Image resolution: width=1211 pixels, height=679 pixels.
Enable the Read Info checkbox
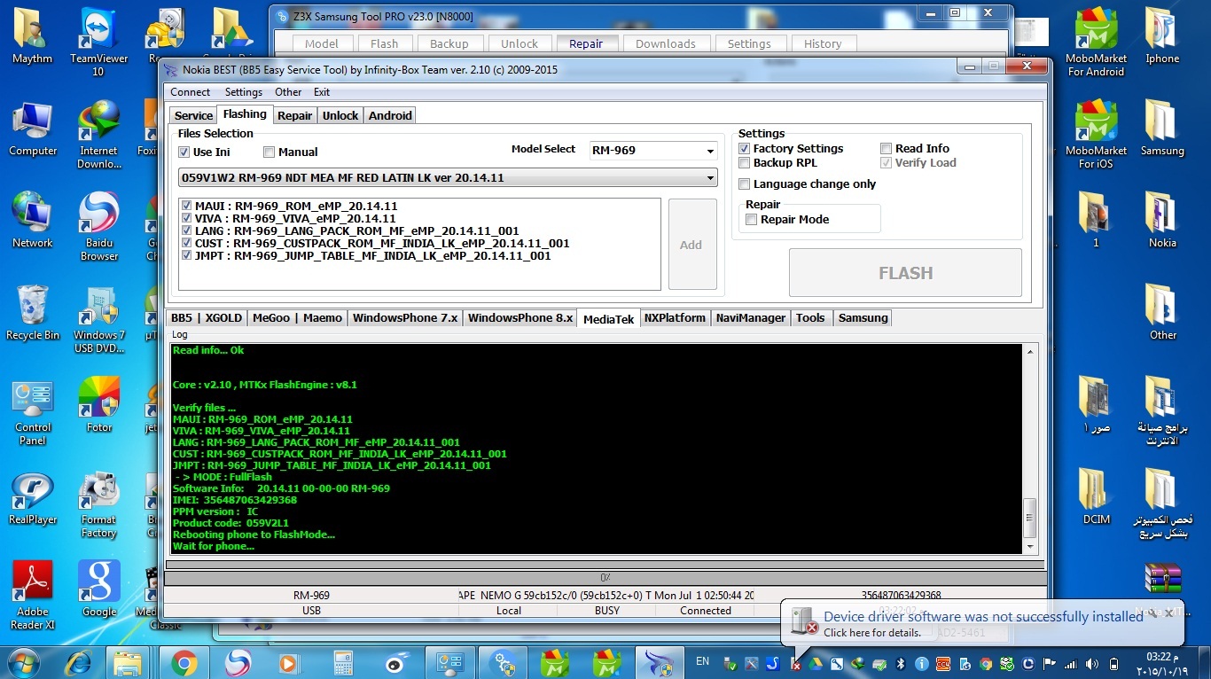point(887,149)
